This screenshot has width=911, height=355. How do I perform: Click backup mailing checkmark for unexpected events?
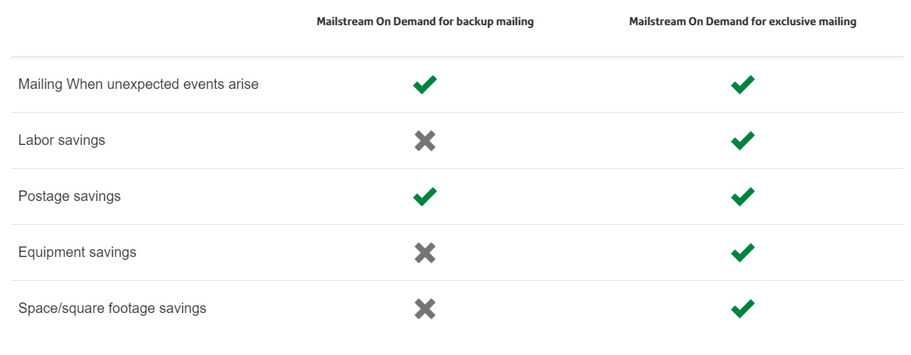[425, 85]
